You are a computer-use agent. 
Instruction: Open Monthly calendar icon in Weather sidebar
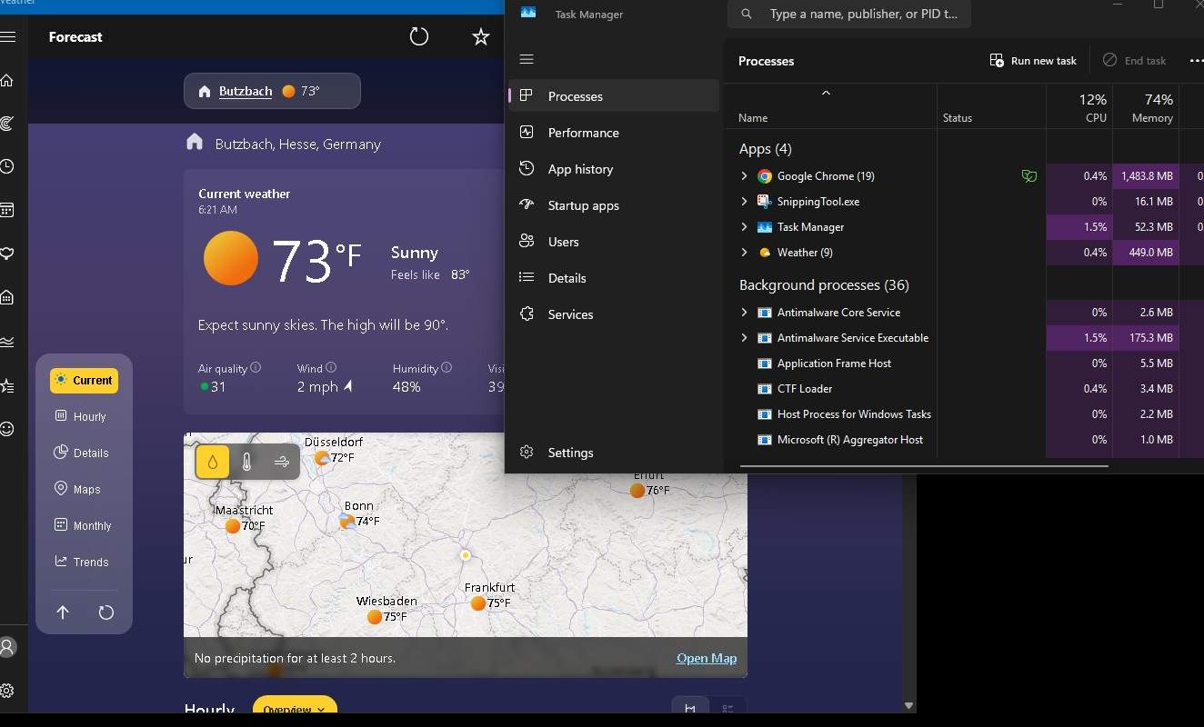(6, 210)
